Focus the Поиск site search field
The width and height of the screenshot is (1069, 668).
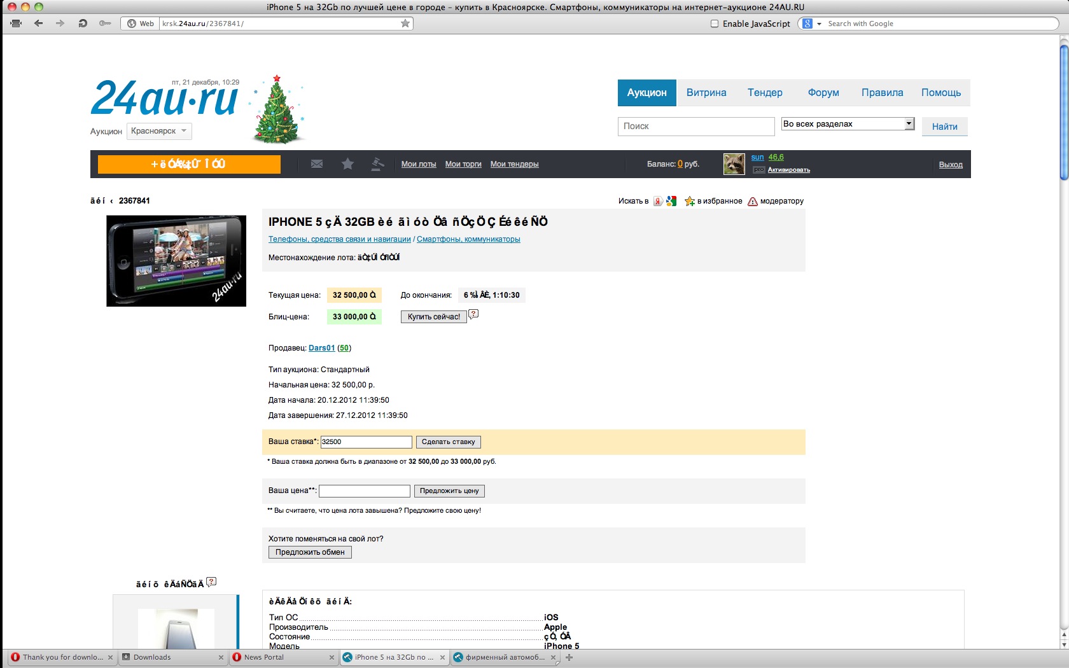[696, 127]
